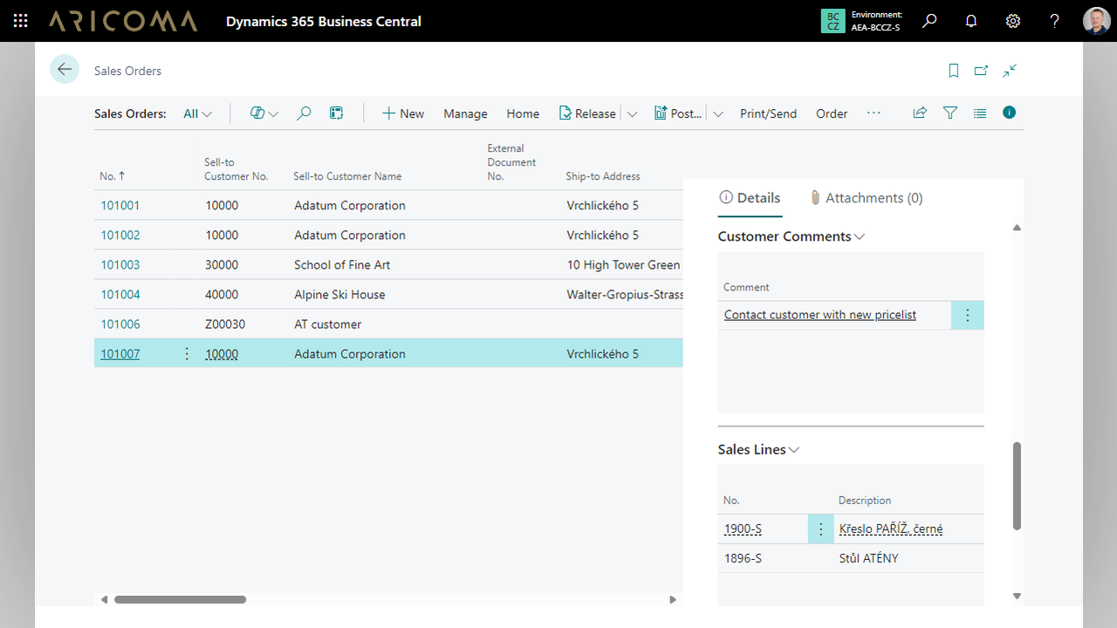Open search icon in list toolbar
The height and width of the screenshot is (628, 1117).
(x=304, y=113)
